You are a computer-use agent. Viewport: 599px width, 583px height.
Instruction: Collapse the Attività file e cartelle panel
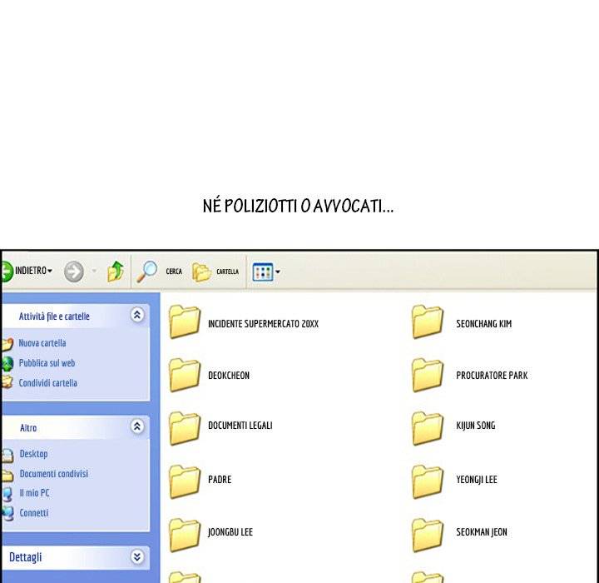[x=137, y=315]
